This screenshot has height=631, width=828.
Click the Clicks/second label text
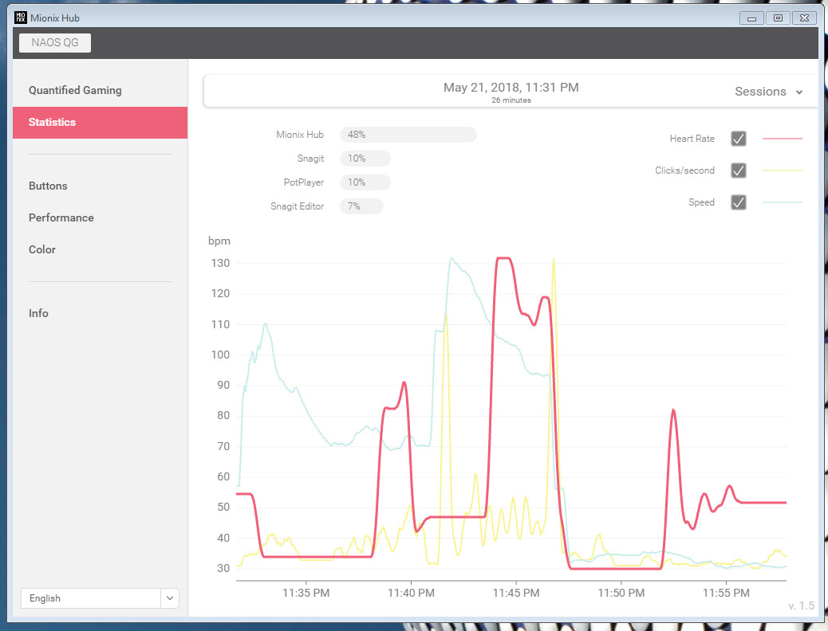tap(684, 170)
